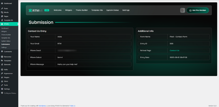219x107 pixels.
Task: Click the Elementor icon in sidebar
Action: (x=2, y=57)
